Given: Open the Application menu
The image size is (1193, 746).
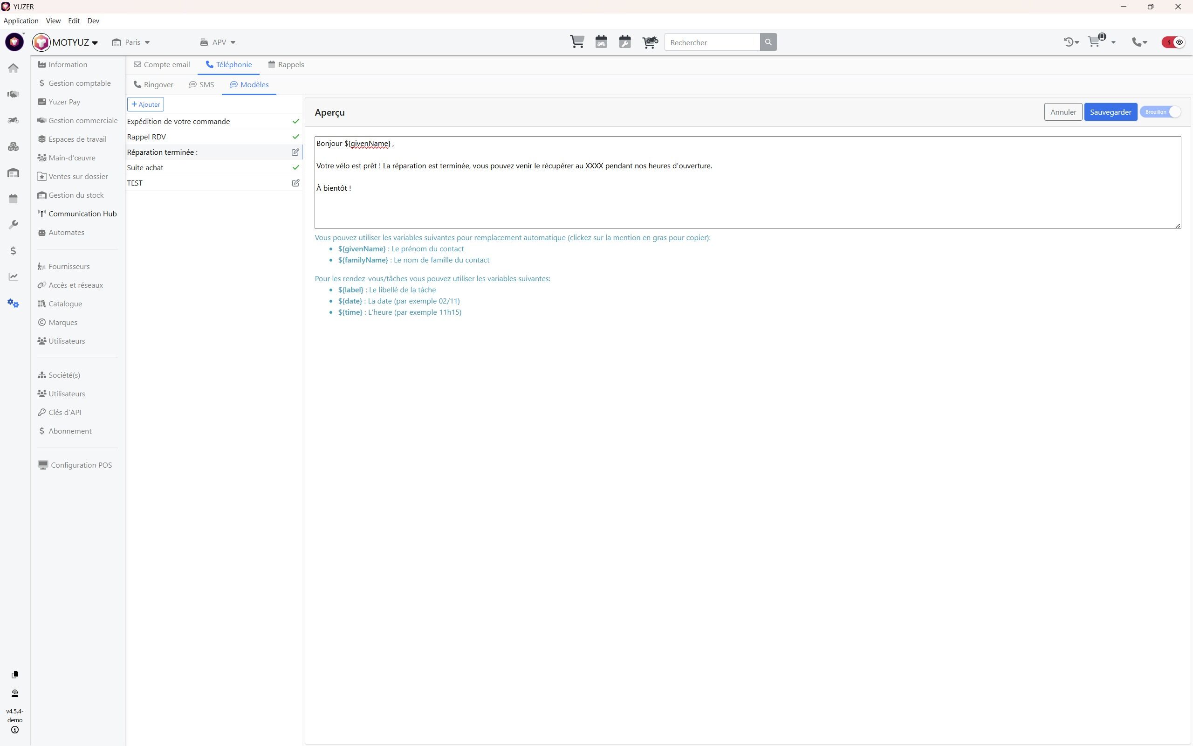Looking at the screenshot, I should 21,21.
